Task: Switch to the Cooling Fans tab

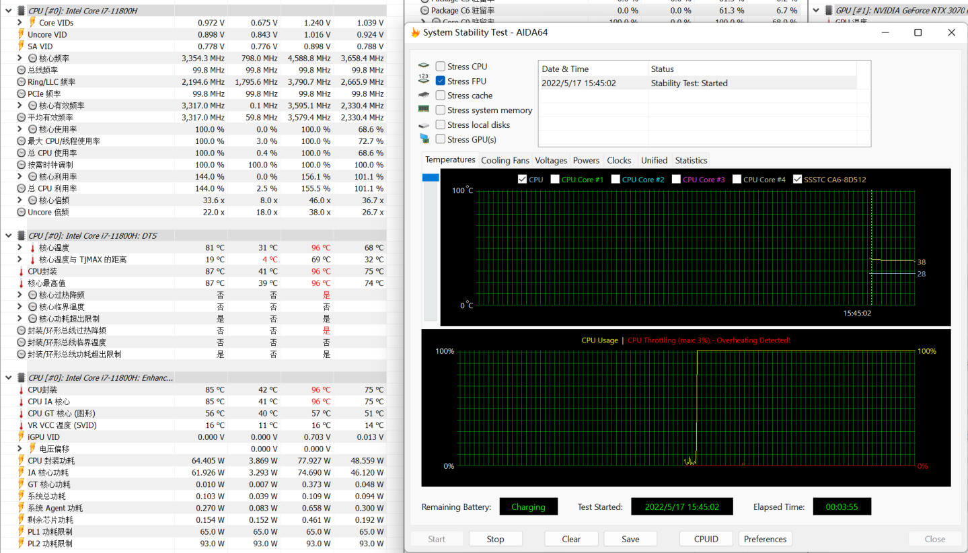Action: point(505,160)
